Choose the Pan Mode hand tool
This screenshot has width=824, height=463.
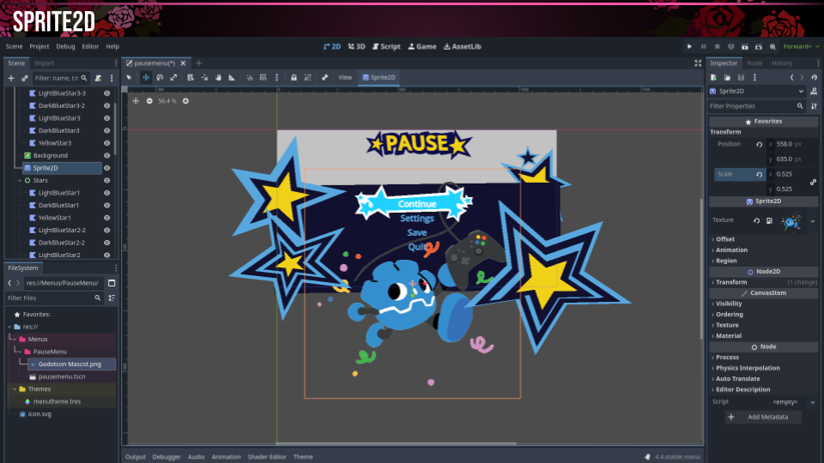[x=218, y=78]
